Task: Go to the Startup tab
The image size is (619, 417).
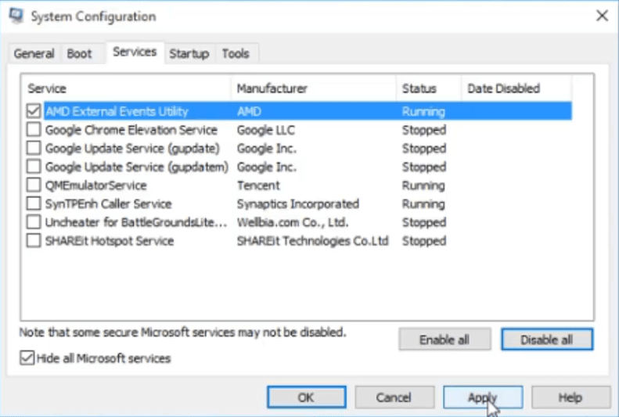Action: pos(189,54)
